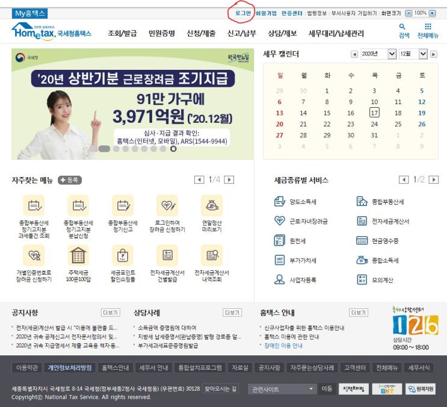Viewport: 447px width, 407px height.
Task: Select 부가가치세 VAT icon
Action: (279, 260)
